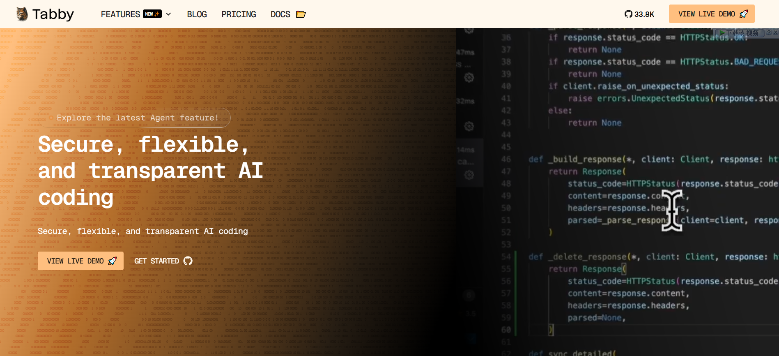The height and width of the screenshot is (356, 779).
Task: Click the GET STARTED link
Action: click(x=163, y=261)
